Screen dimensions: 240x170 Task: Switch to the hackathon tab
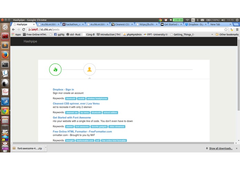pyautogui.click(x=73, y=24)
